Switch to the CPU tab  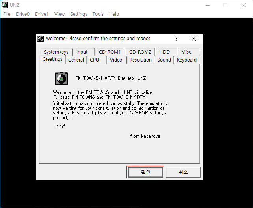coord(97,60)
